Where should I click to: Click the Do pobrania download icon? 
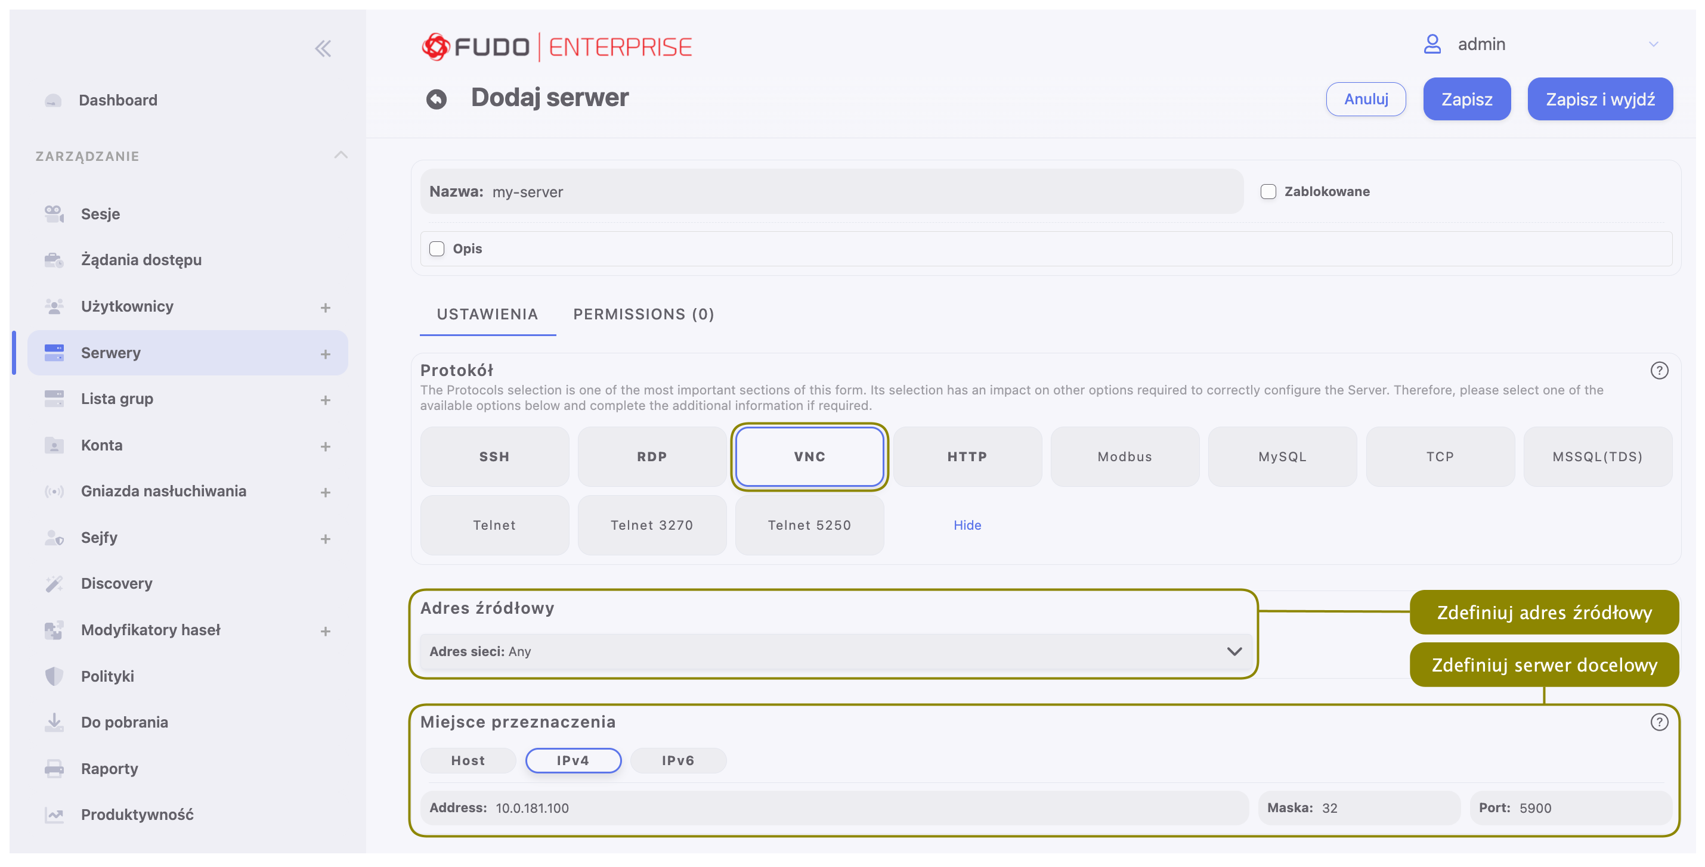54,722
